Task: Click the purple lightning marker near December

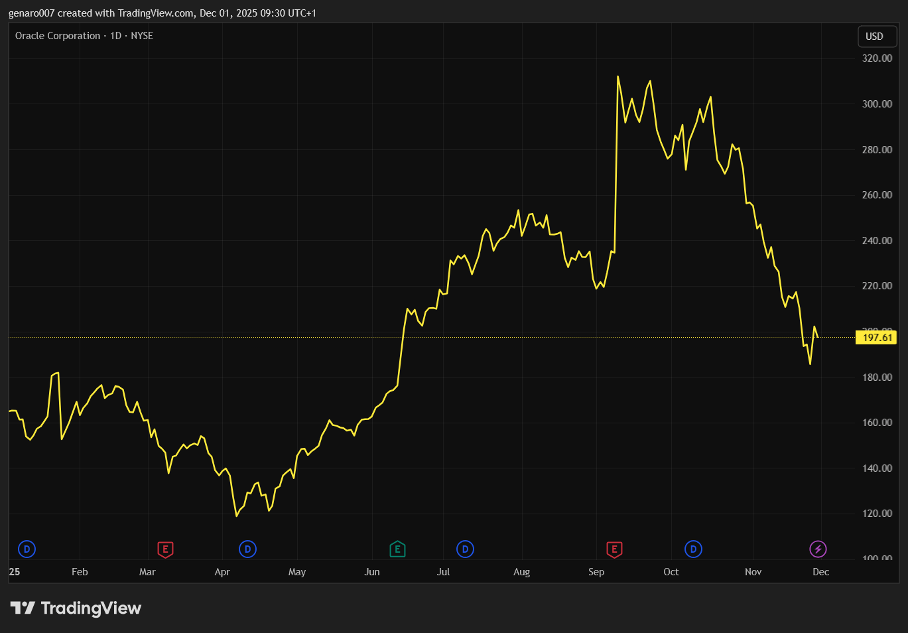Action: [818, 549]
